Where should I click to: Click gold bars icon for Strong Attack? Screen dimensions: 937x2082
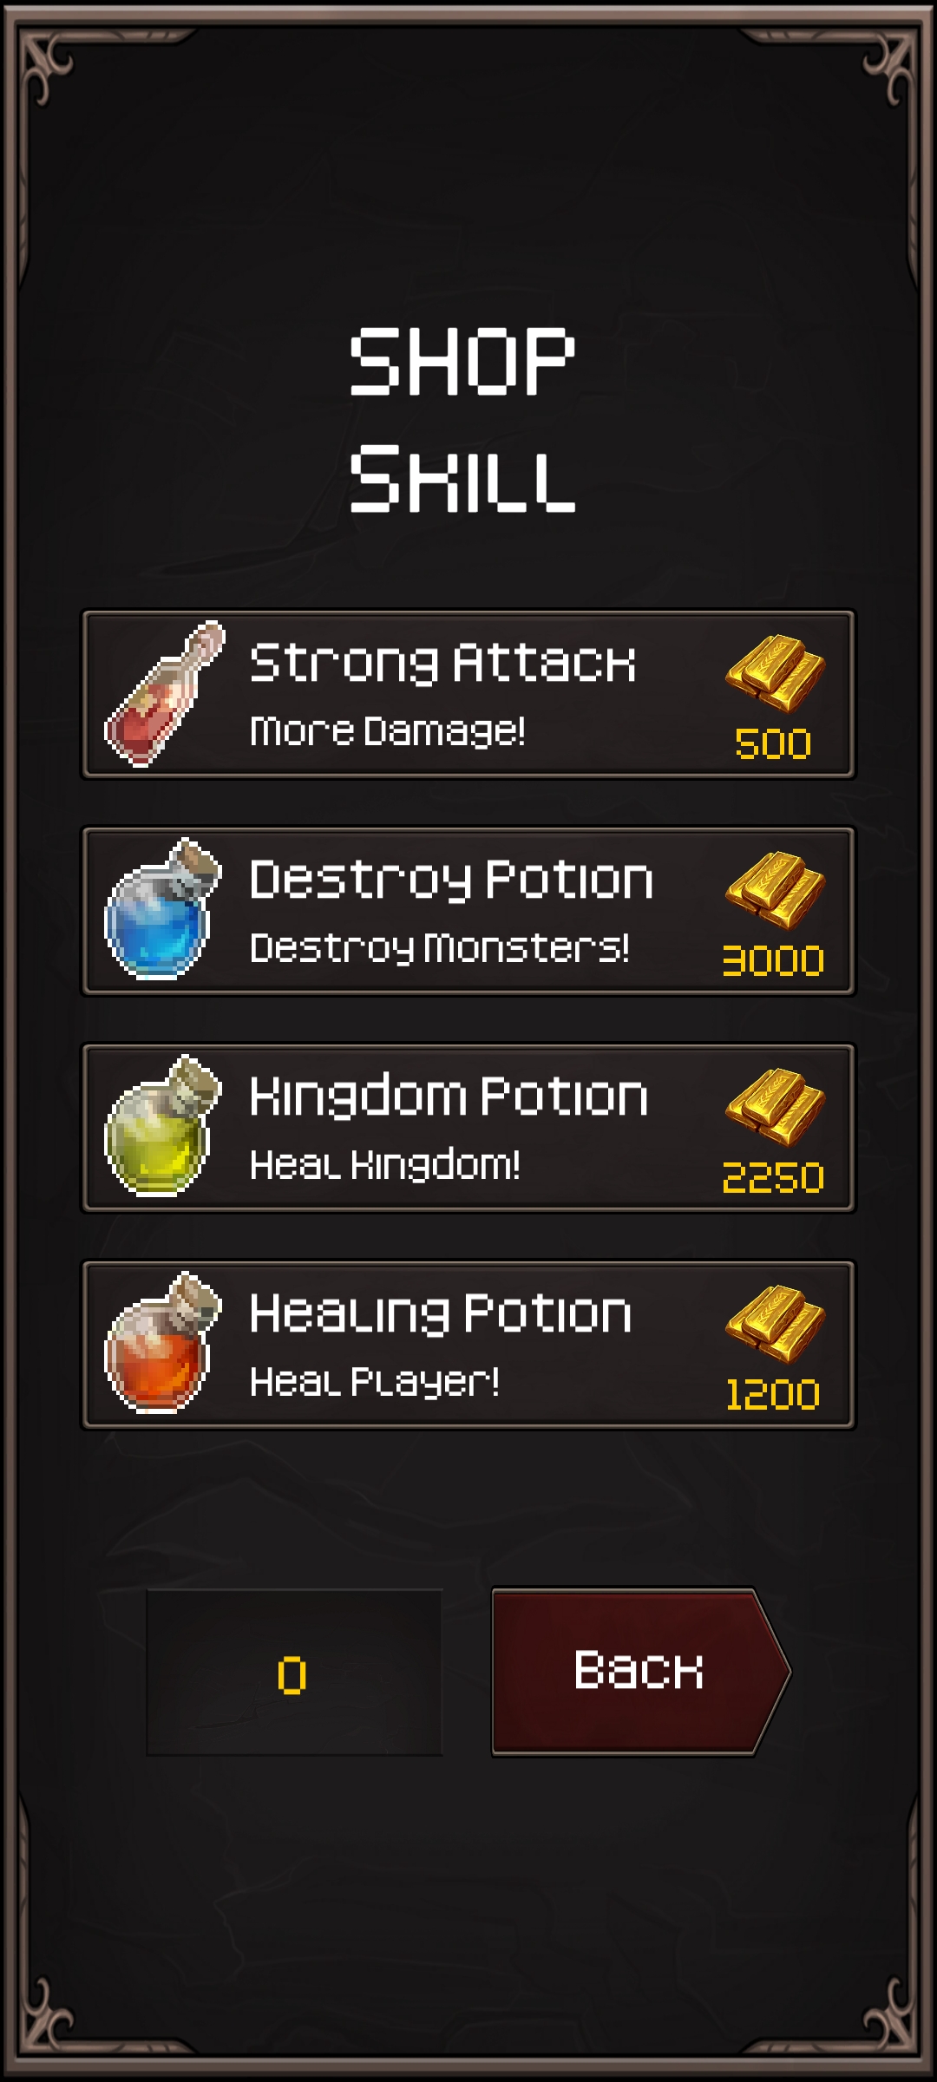pyautogui.click(x=775, y=673)
